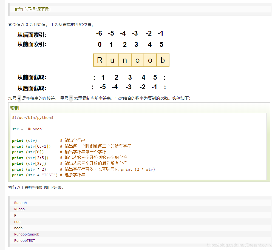Image resolution: width=275 pixels, height=250 pixels.
Task: Click output line 'R'
Action: [15, 215]
